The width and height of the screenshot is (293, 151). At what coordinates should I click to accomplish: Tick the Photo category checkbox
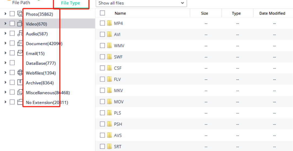point(12,14)
